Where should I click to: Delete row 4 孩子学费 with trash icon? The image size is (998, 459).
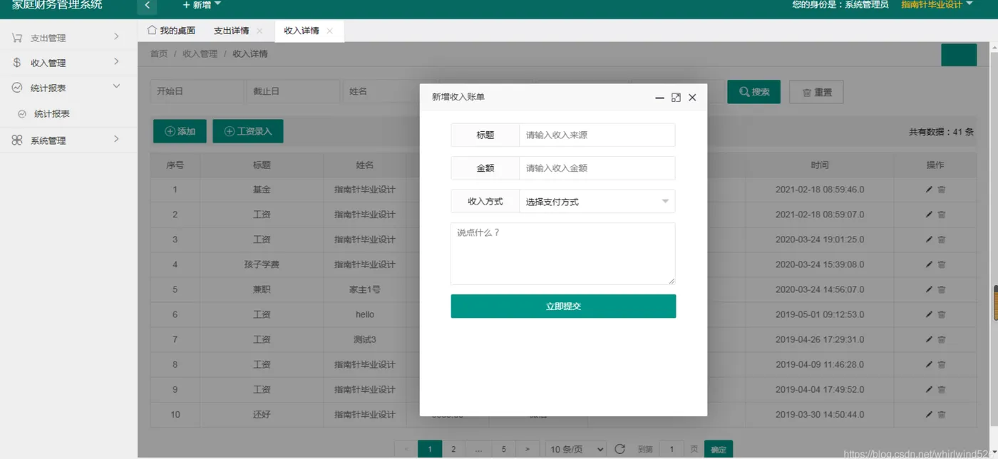tap(941, 264)
